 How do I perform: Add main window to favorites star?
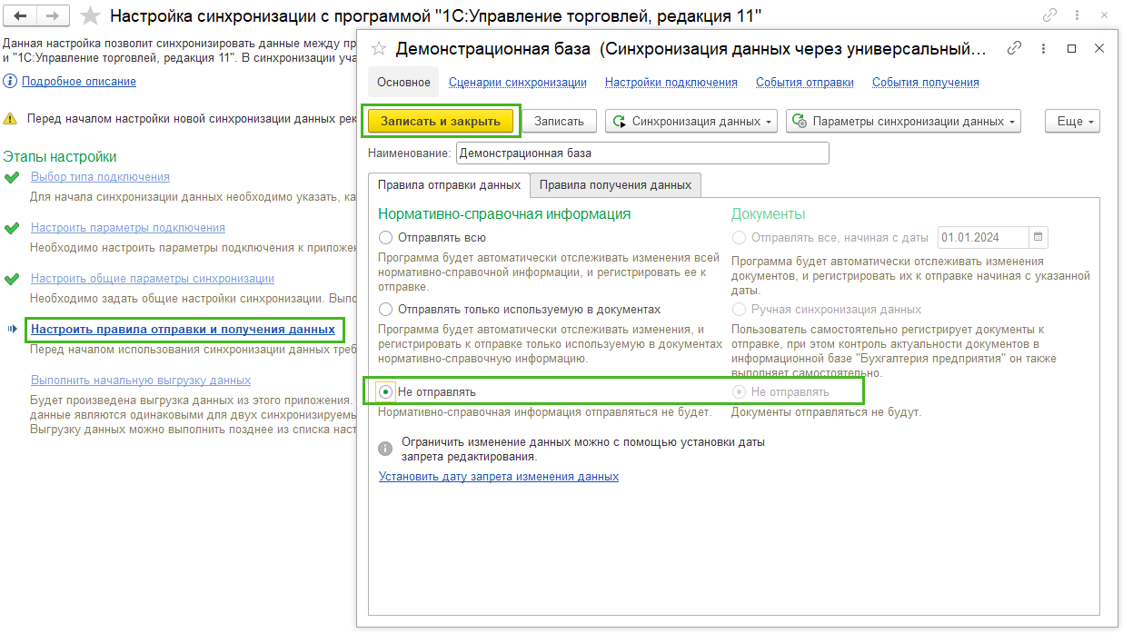click(91, 16)
